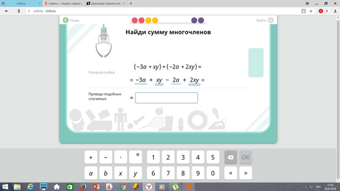Move the cursor right with the right arrow key

(x=245, y=173)
